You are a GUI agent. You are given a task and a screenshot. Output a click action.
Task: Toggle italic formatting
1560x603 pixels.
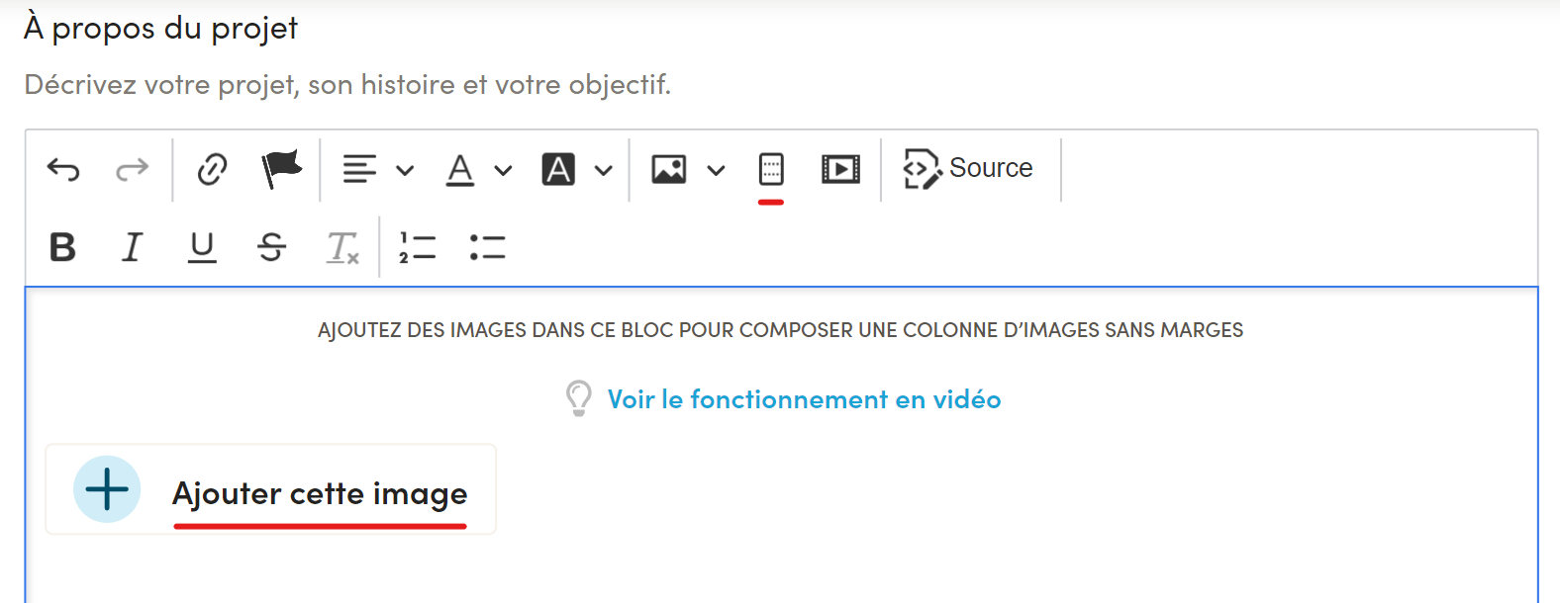[132, 247]
